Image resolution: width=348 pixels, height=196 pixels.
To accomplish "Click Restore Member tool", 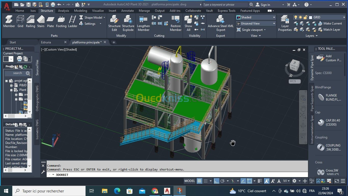I will pyautogui.click(x=176, y=23).
